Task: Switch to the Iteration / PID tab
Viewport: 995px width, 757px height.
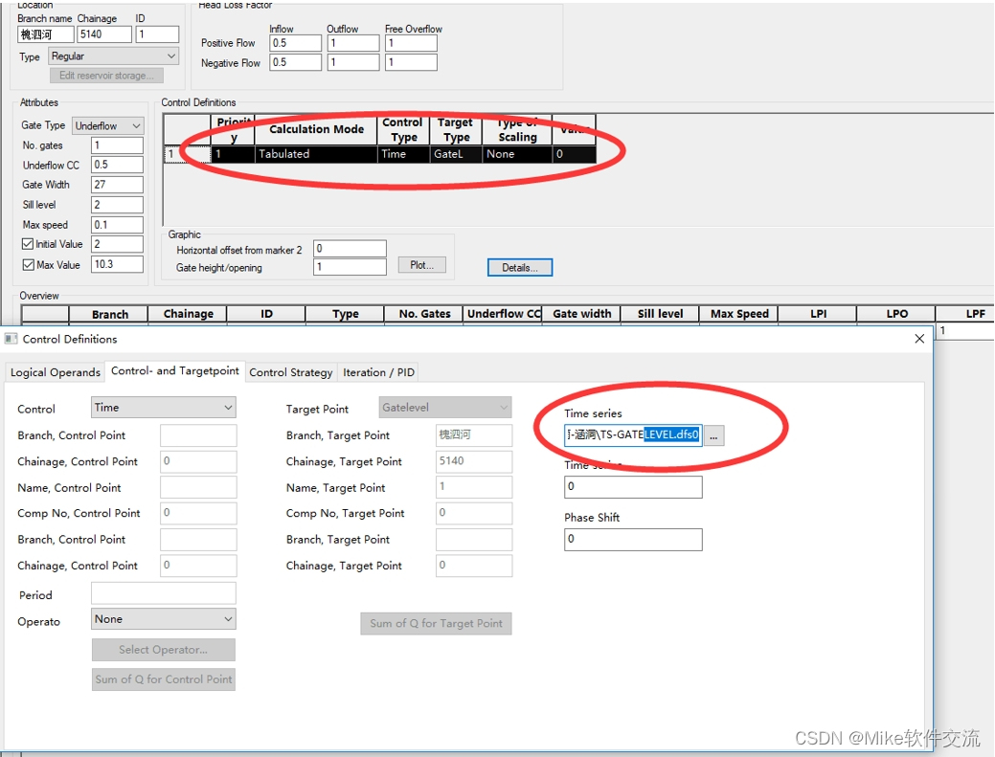Action: (378, 372)
